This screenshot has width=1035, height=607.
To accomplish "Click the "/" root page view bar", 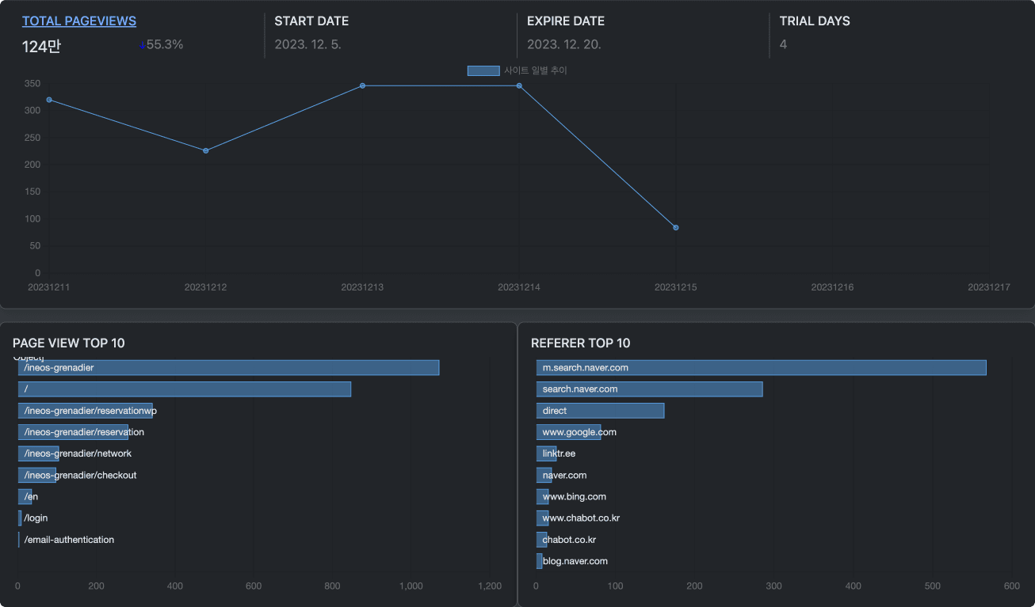I will click(x=185, y=389).
